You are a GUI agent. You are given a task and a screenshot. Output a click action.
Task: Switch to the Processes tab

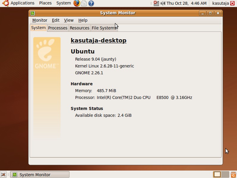coord(58,28)
